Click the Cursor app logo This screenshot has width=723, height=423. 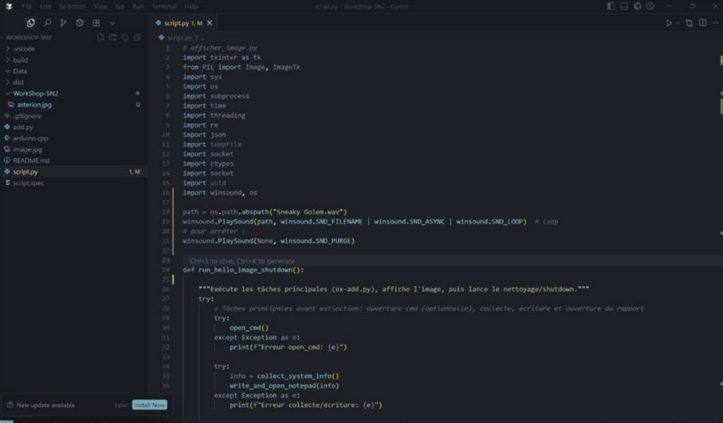coord(9,7)
